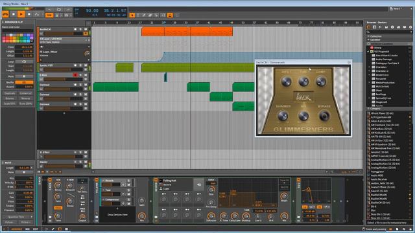
Task: Select the Audio Damage folder
Action: (x=384, y=60)
